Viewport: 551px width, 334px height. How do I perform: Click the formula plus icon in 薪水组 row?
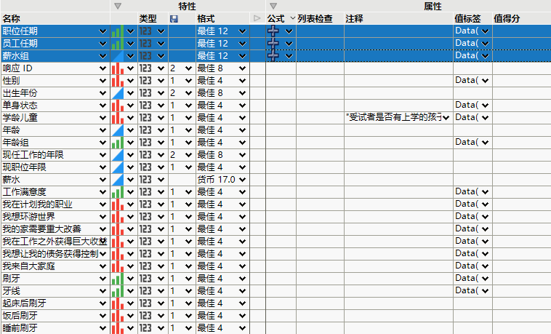(x=273, y=55)
